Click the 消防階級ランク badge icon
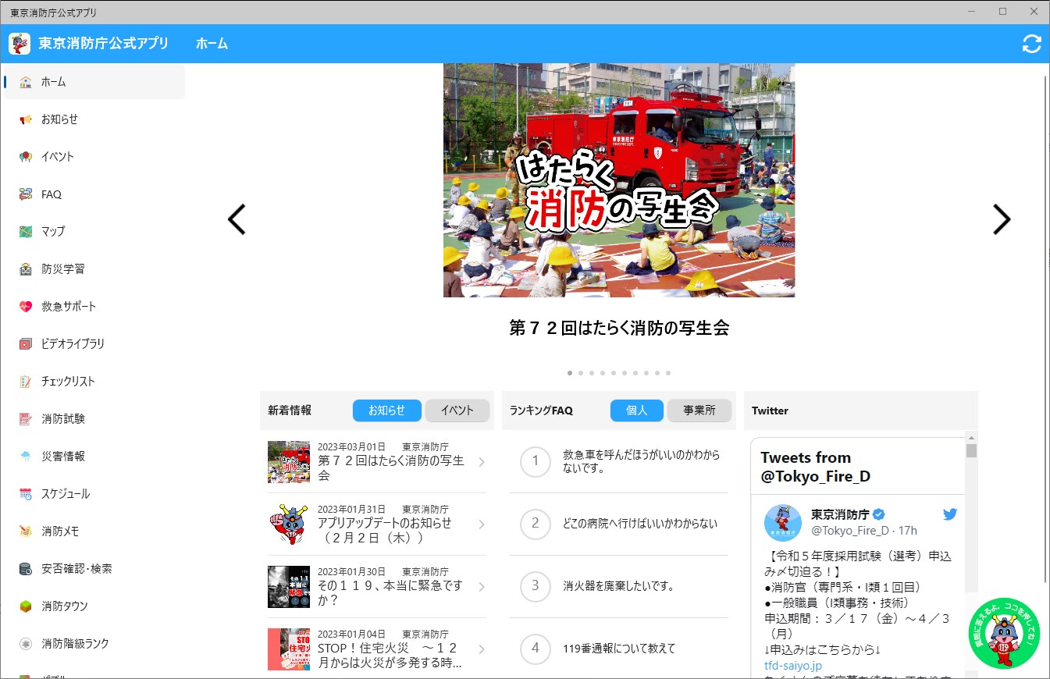The width and height of the screenshot is (1050, 679). click(26, 644)
